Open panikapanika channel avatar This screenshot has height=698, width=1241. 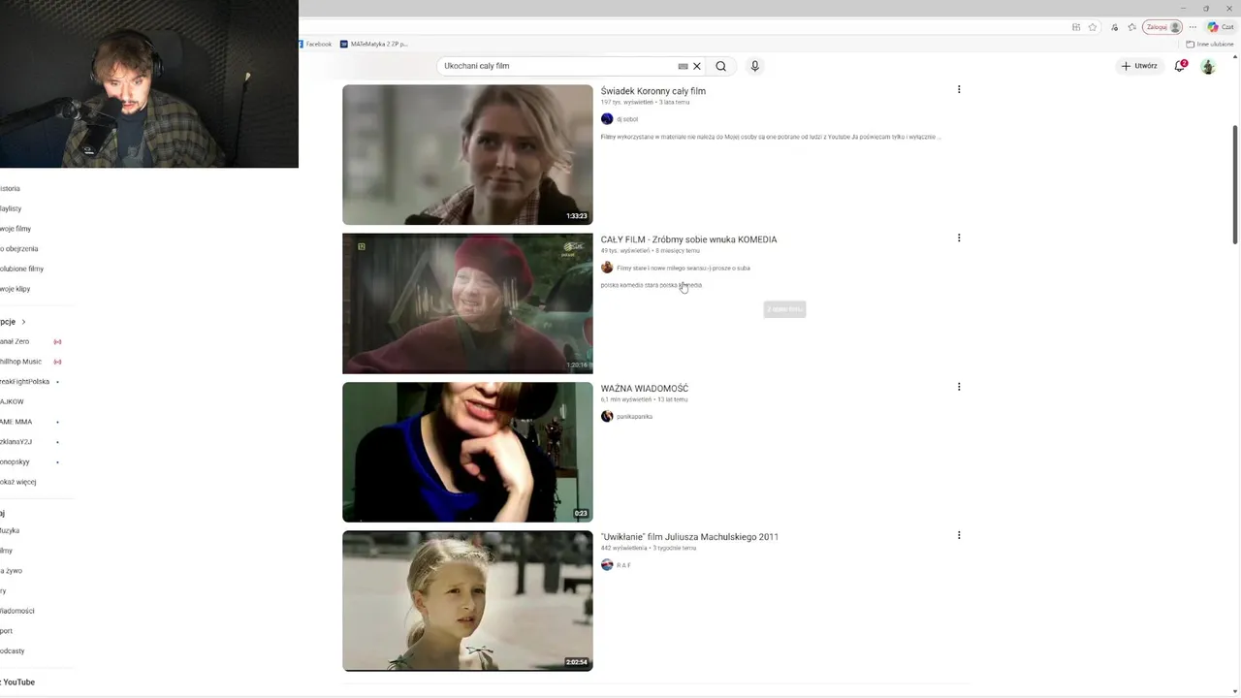click(607, 417)
